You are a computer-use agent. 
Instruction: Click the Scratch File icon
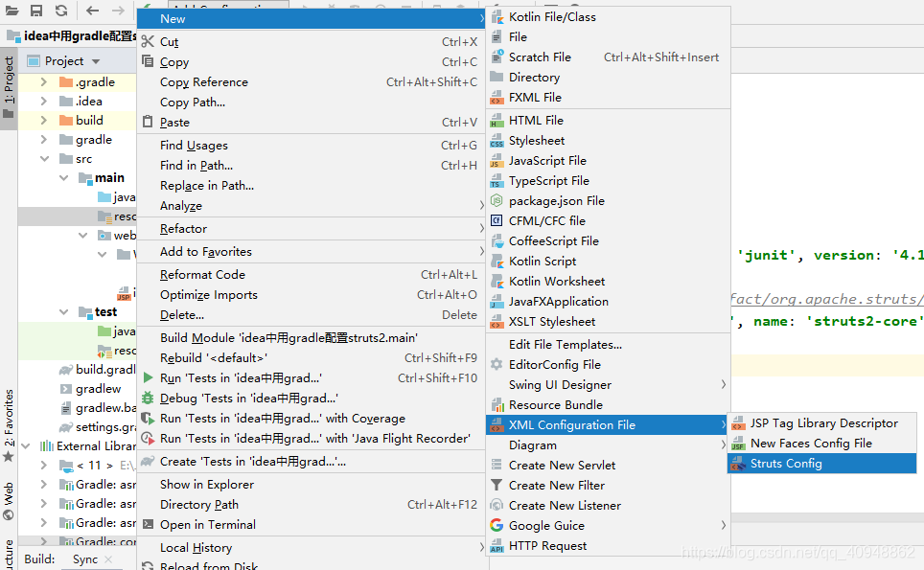pyautogui.click(x=497, y=57)
